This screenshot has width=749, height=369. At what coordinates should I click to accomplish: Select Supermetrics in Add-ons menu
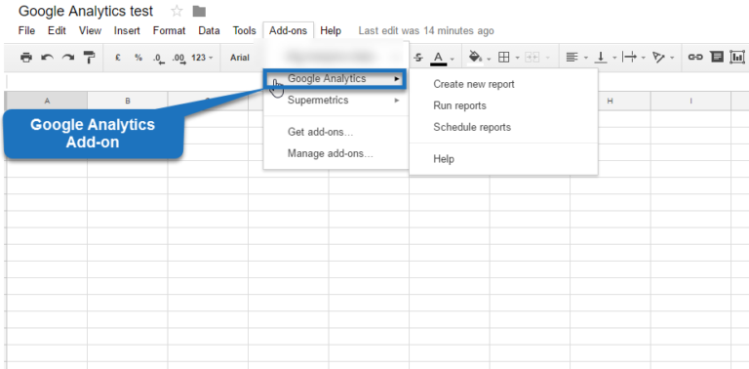coord(335,101)
